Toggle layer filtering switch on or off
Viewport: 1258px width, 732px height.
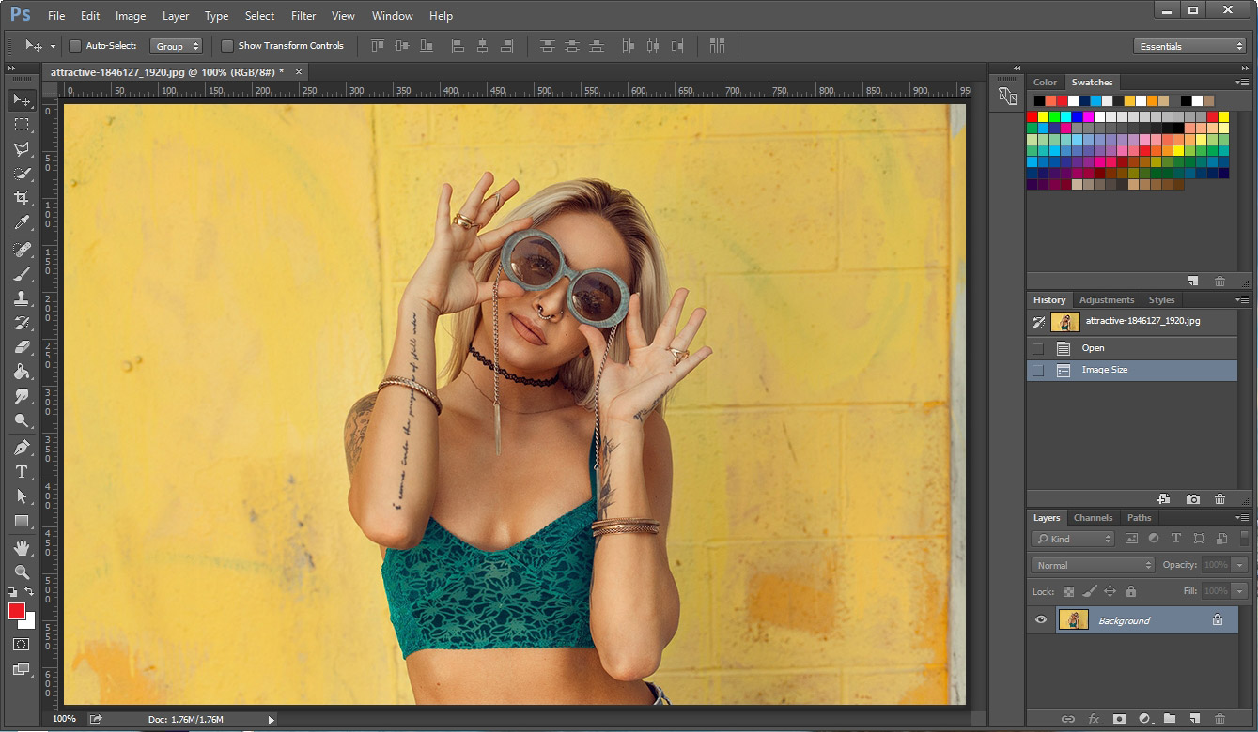pos(1243,539)
